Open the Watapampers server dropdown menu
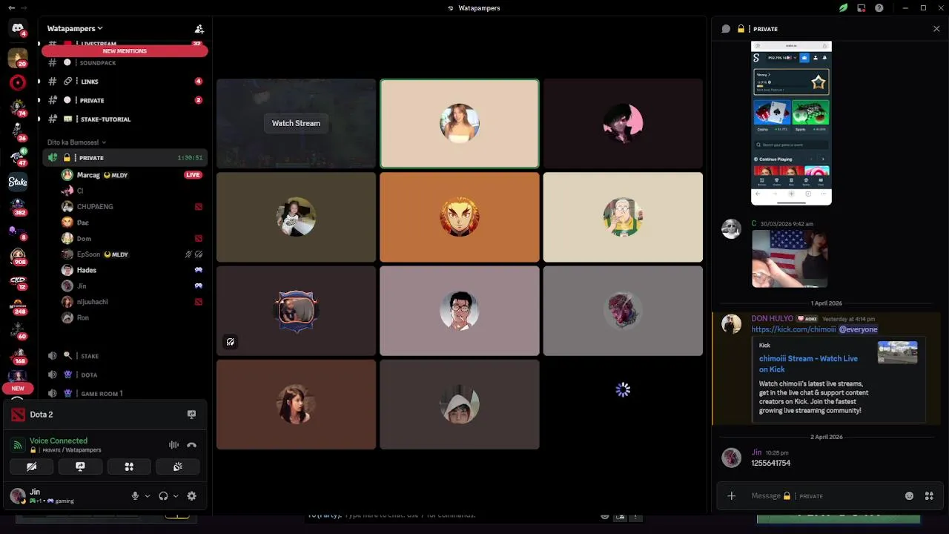 coord(75,28)
